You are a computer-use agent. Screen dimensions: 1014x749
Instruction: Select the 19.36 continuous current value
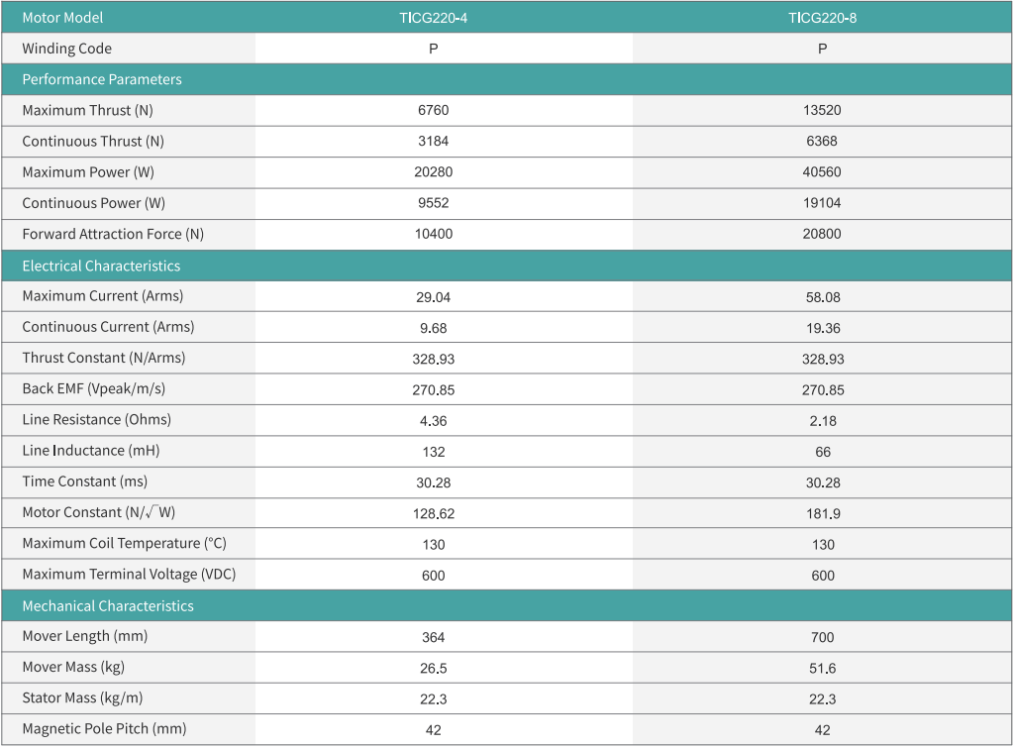click(x=822, y=327)
